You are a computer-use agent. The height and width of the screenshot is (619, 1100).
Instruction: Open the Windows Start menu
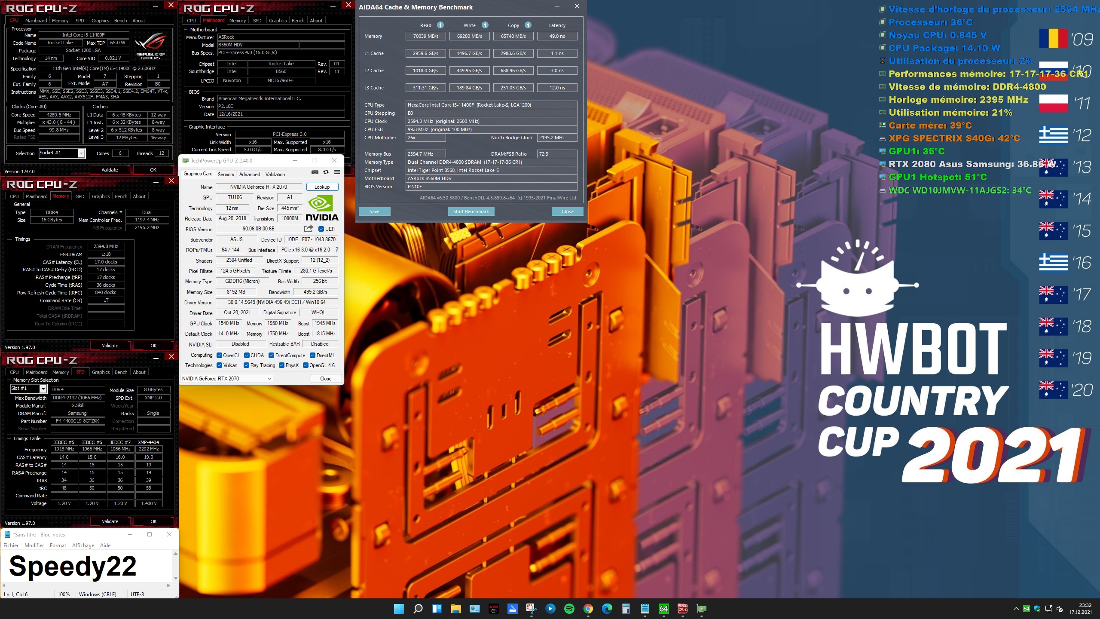pos(399,609)
